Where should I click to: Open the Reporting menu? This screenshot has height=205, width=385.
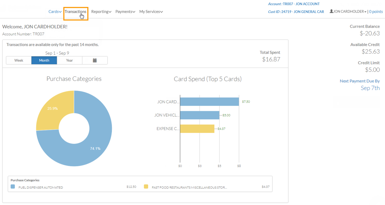[101, 11]
